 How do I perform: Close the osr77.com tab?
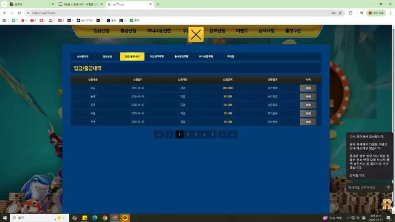pos(151,4)
